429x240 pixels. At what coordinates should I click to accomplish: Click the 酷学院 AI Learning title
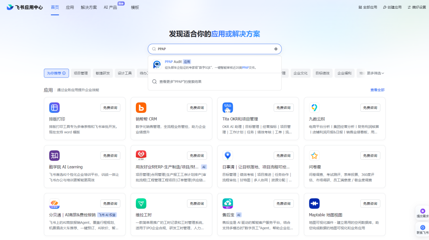66,167
